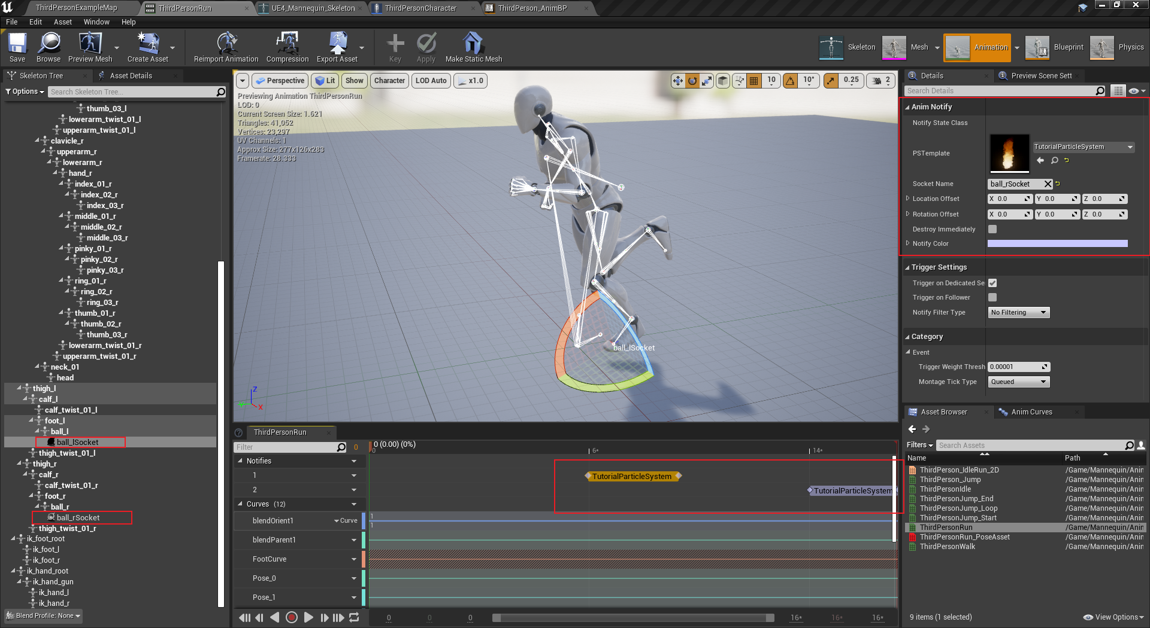1150x628 pixels.
Task: Select the translate gizmo mode
Action: click(x=677, y=81)
